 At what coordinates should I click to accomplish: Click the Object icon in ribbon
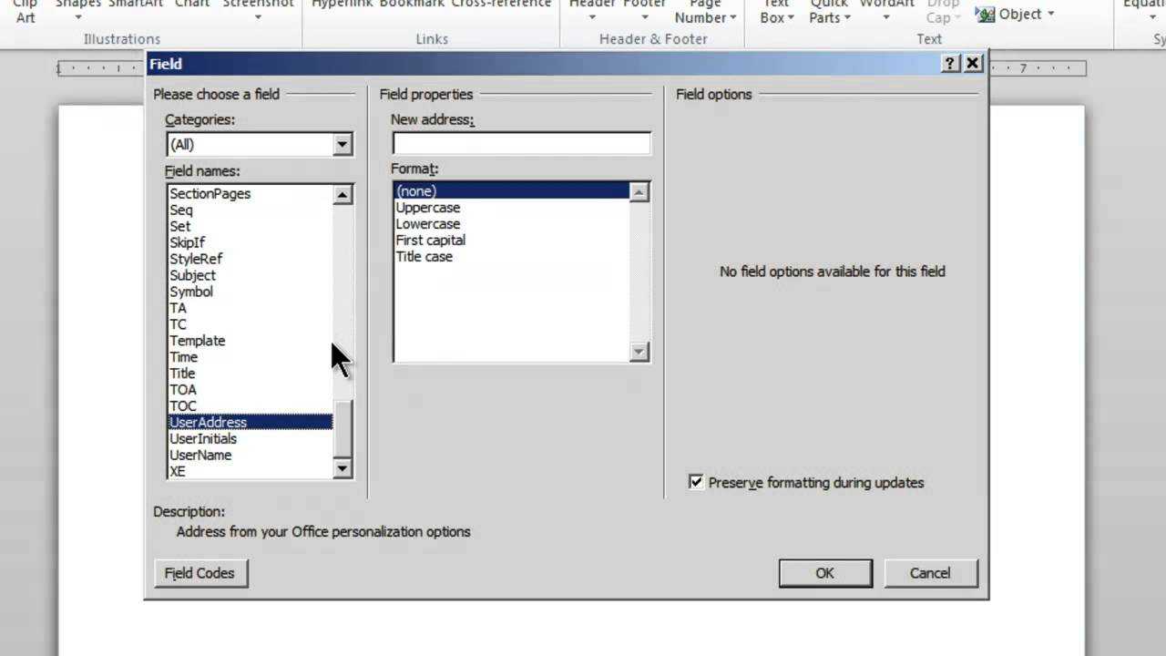985,15
